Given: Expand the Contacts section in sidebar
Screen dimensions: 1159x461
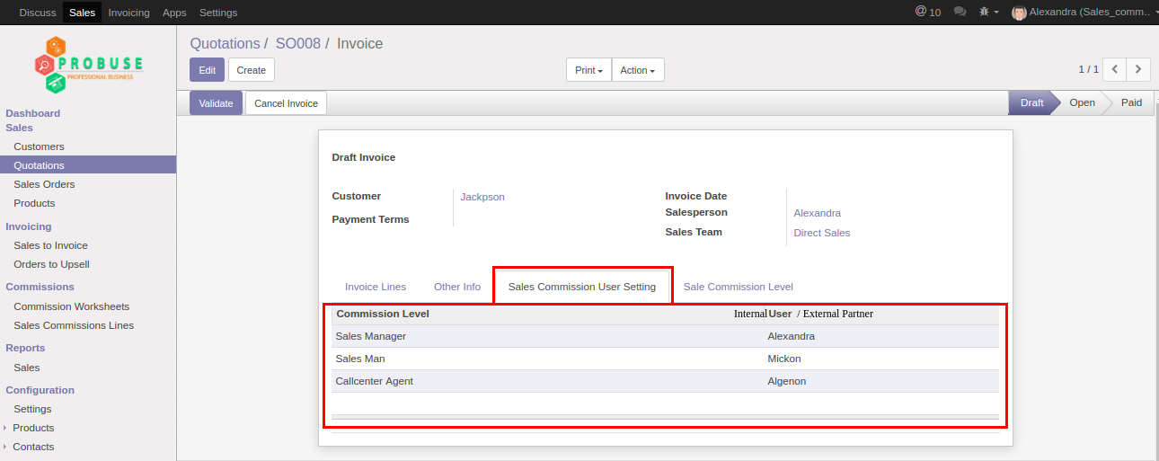Looking at the screenshot, I should 33,447.
